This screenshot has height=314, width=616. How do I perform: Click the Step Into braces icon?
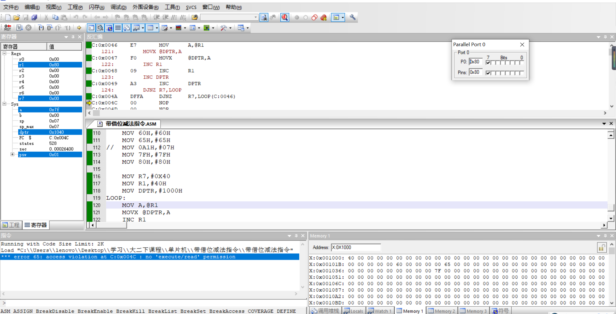point(41,28)
